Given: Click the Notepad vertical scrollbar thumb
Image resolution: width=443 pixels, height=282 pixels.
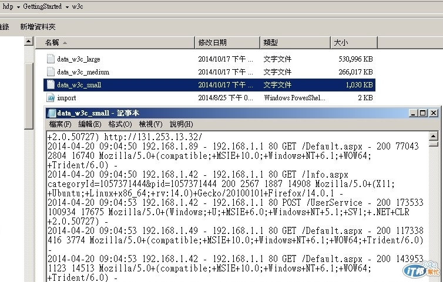Looking at the screenshot, I should point(434,144).
